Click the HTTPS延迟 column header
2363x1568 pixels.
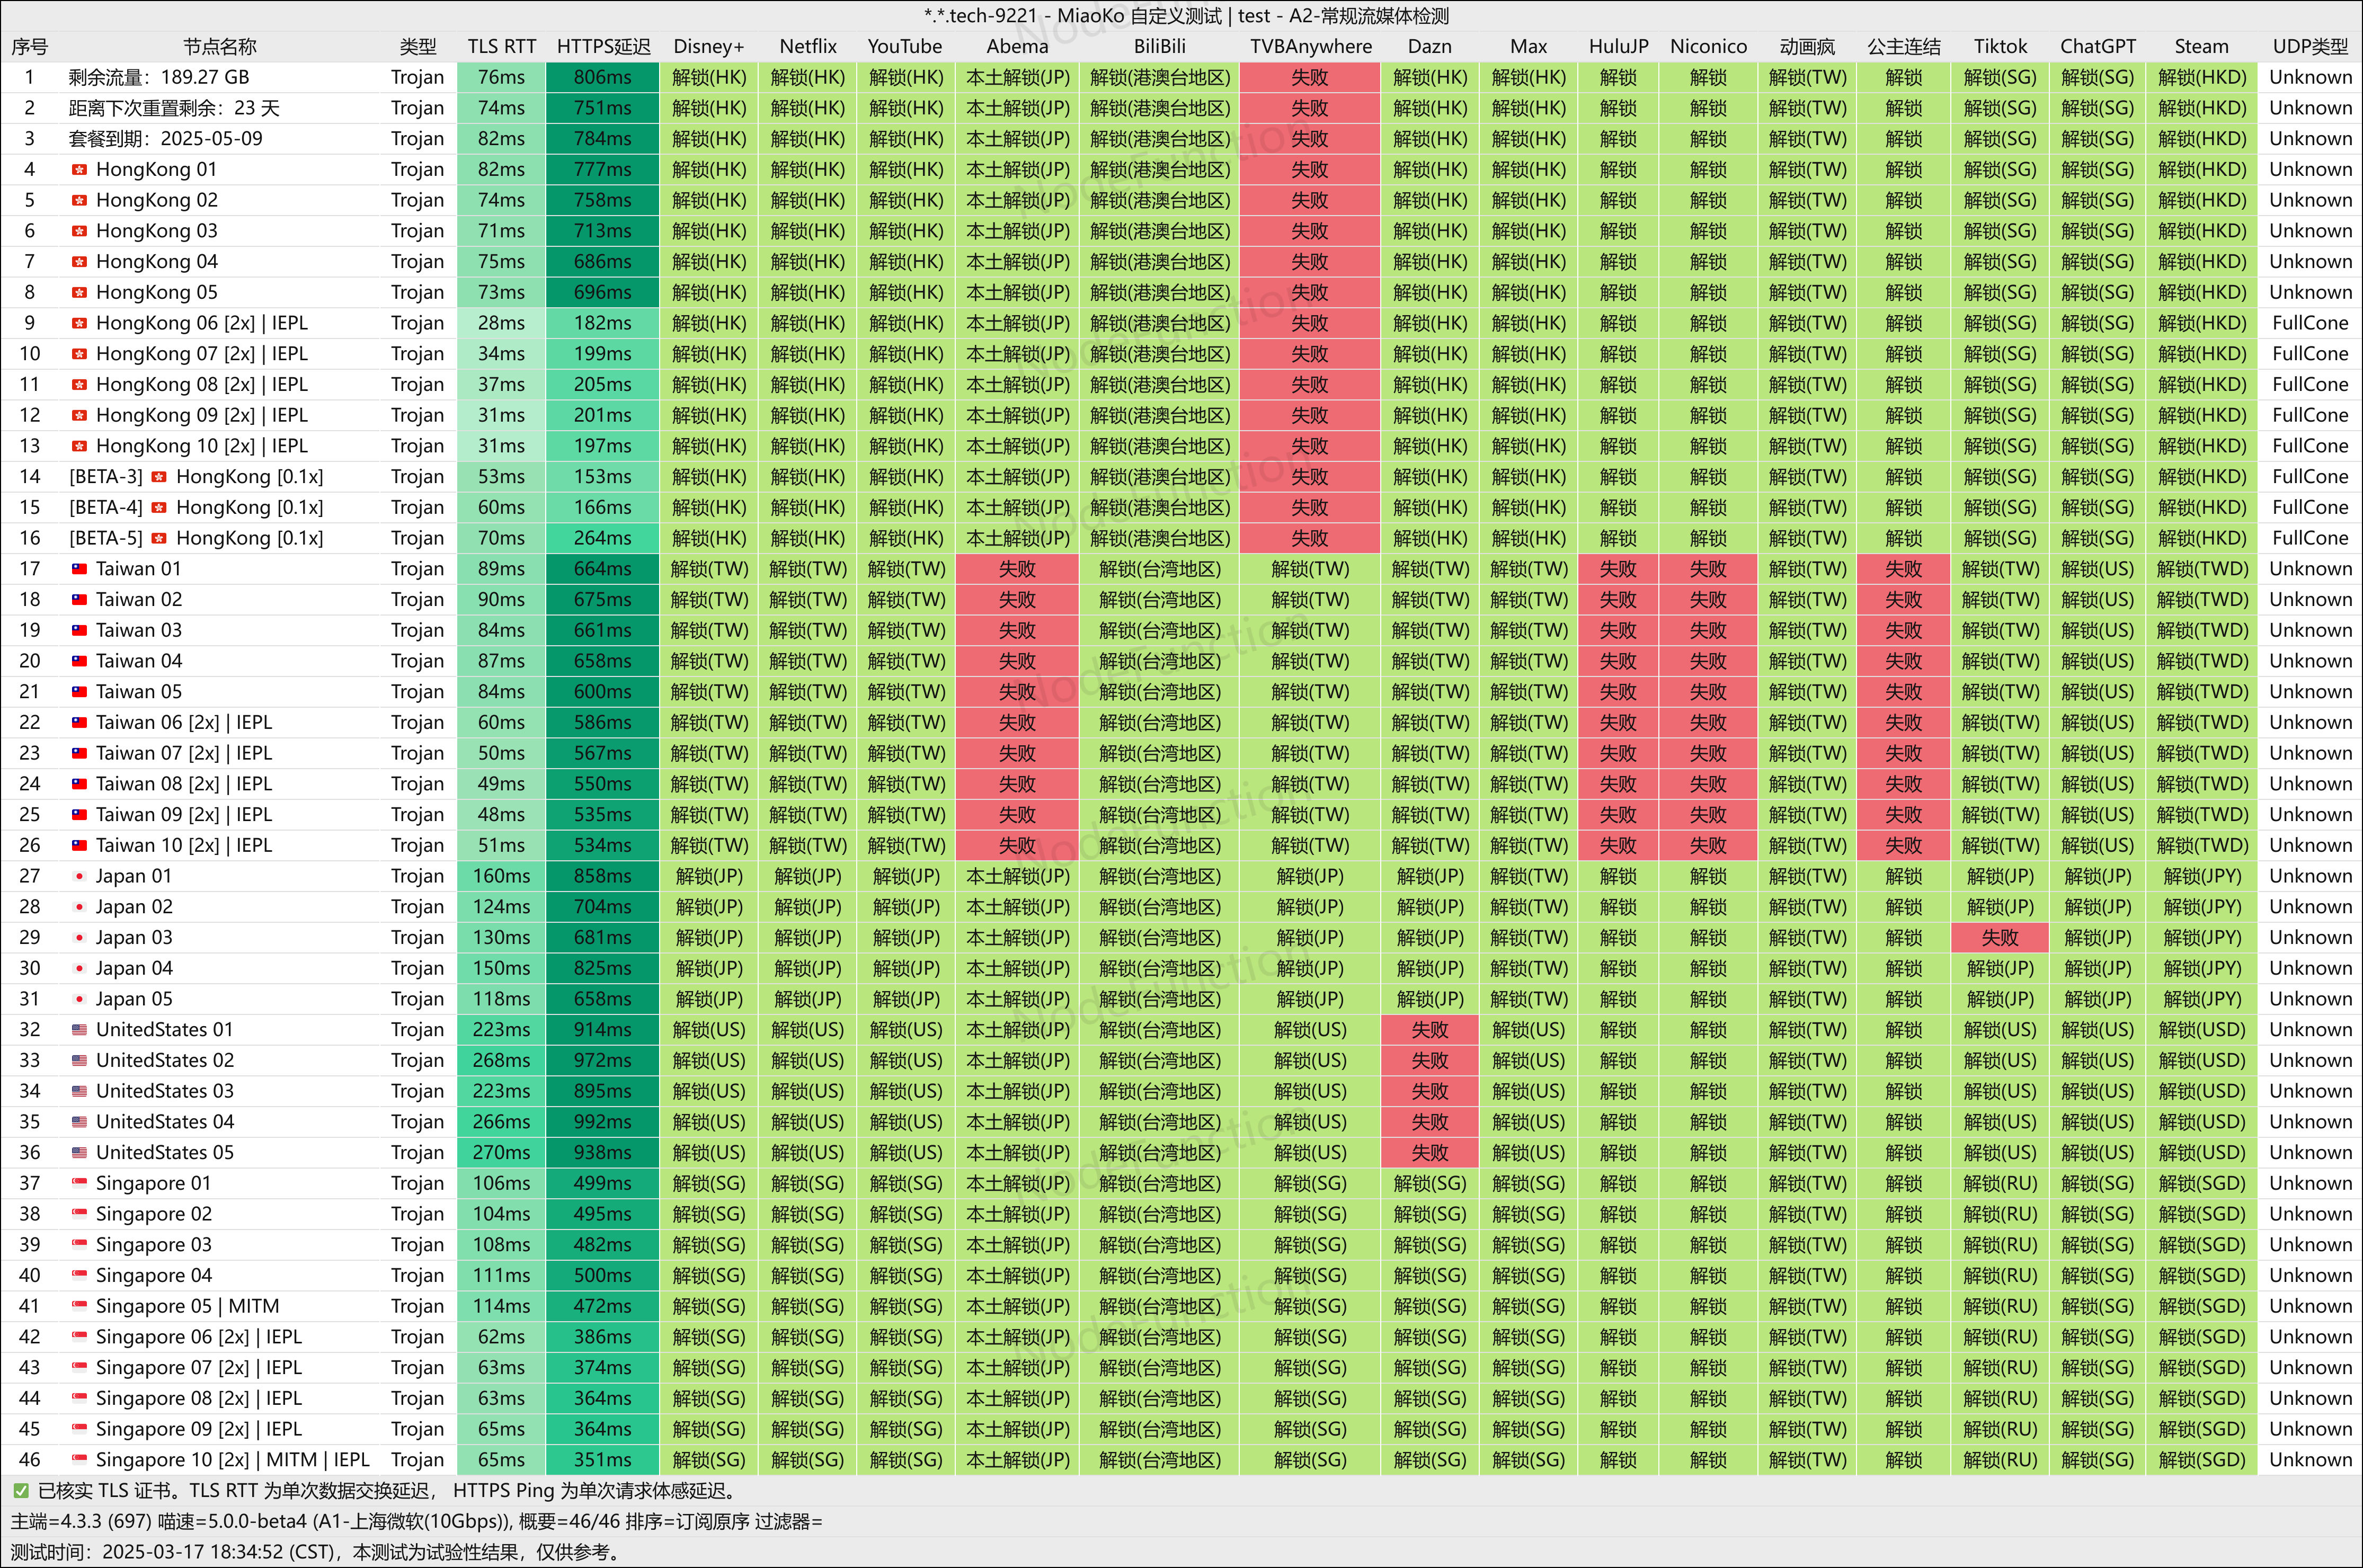click(x=603, y=47)
